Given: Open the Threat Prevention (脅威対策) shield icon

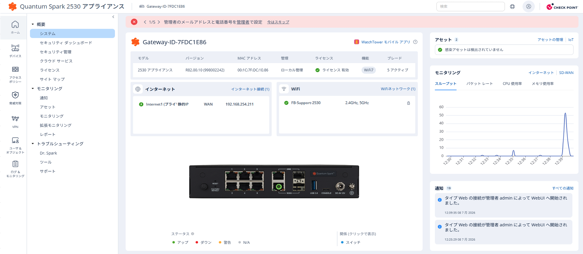Looking at the screenshot, I should pyautogui.click(x=15, y=98).
